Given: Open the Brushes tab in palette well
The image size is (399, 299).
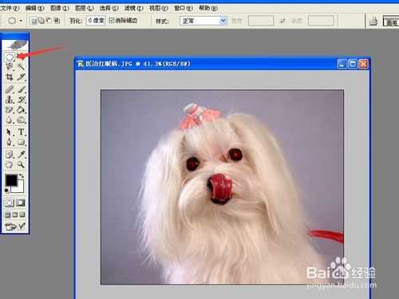Looking at the screenshot, I should pos(391,22).
